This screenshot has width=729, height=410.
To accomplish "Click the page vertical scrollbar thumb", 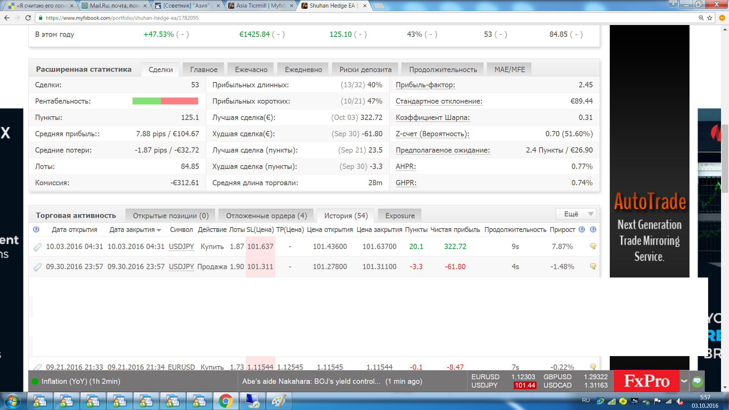I will [x=725, y=158].
